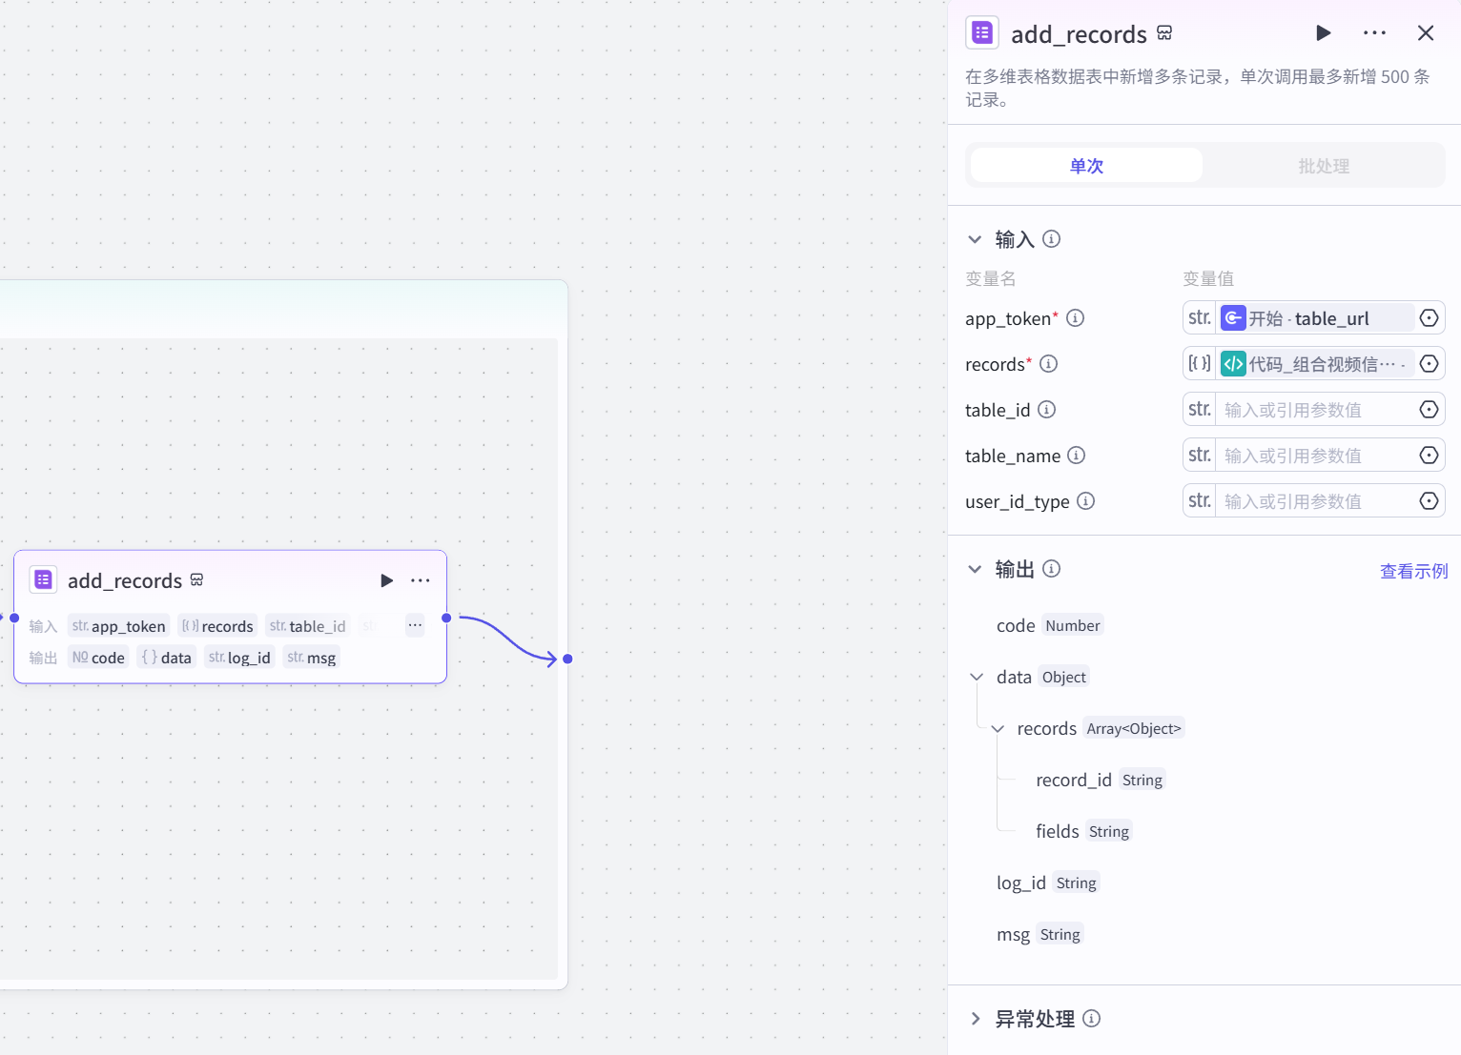Show info for app_token parameter
Screen dimensions: 1461x1055
coord(1075,318)
